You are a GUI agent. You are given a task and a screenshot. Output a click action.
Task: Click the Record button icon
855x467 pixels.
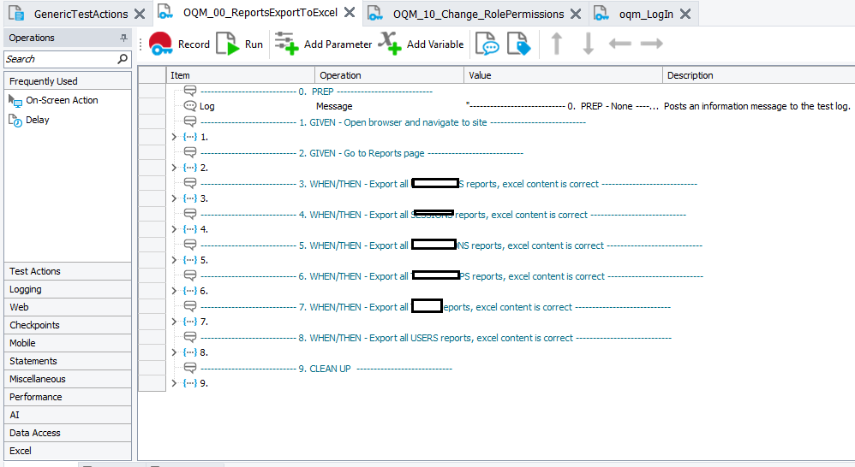click(161, 44)
